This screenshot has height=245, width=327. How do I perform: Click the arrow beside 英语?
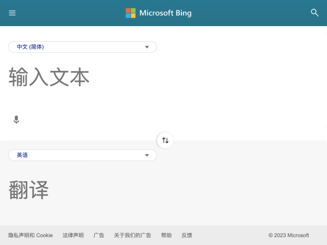[147, 155]
